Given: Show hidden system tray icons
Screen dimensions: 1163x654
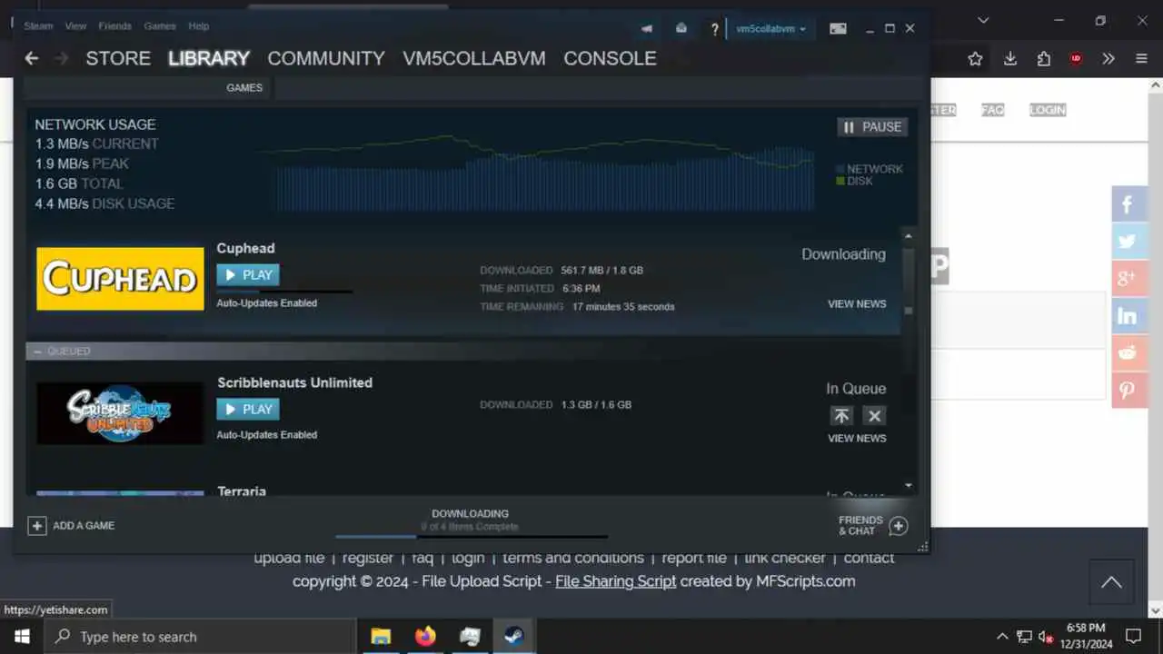Looking at the screenshot, I should click(x=1002, y=637).
